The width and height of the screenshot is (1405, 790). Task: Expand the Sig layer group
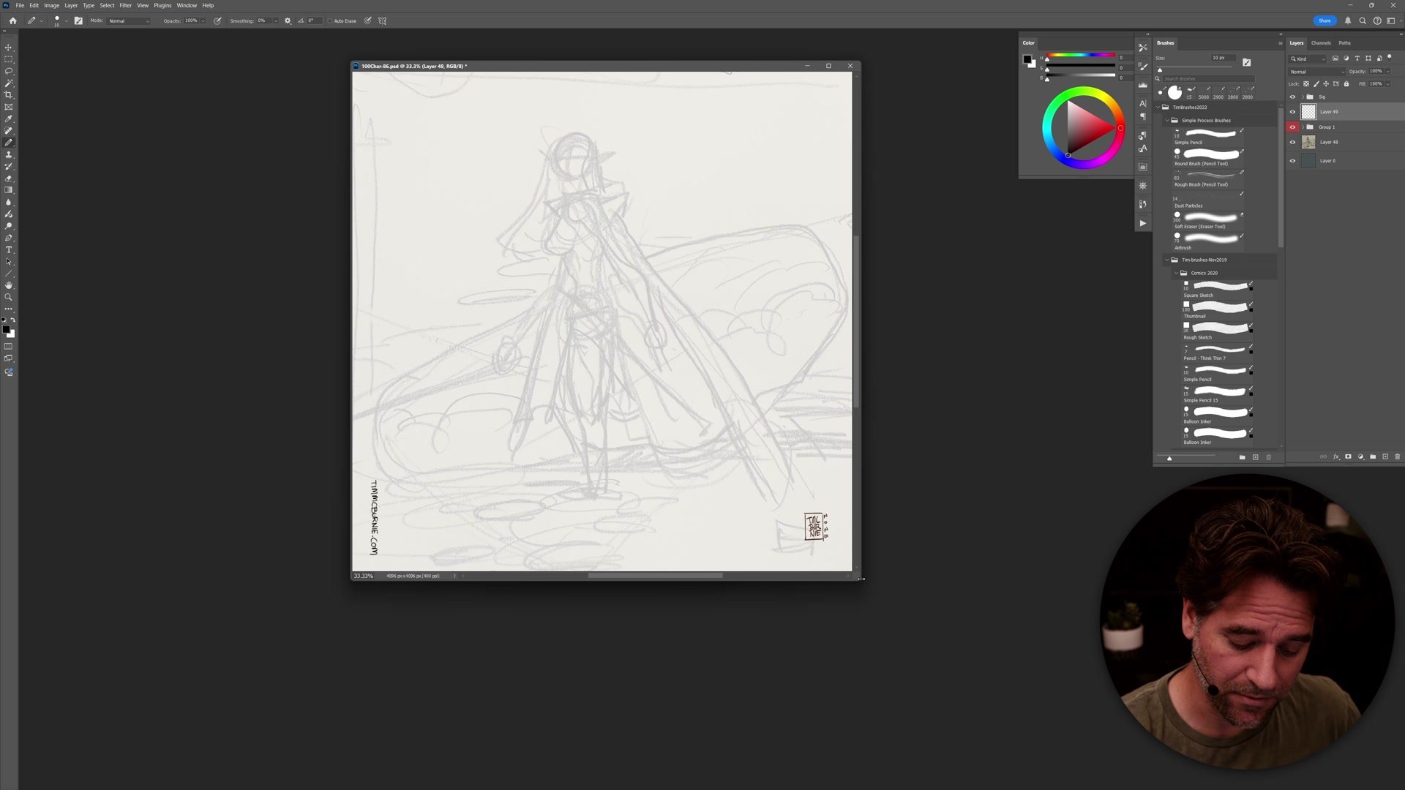pyautogui.click(x=1303, y=97)
